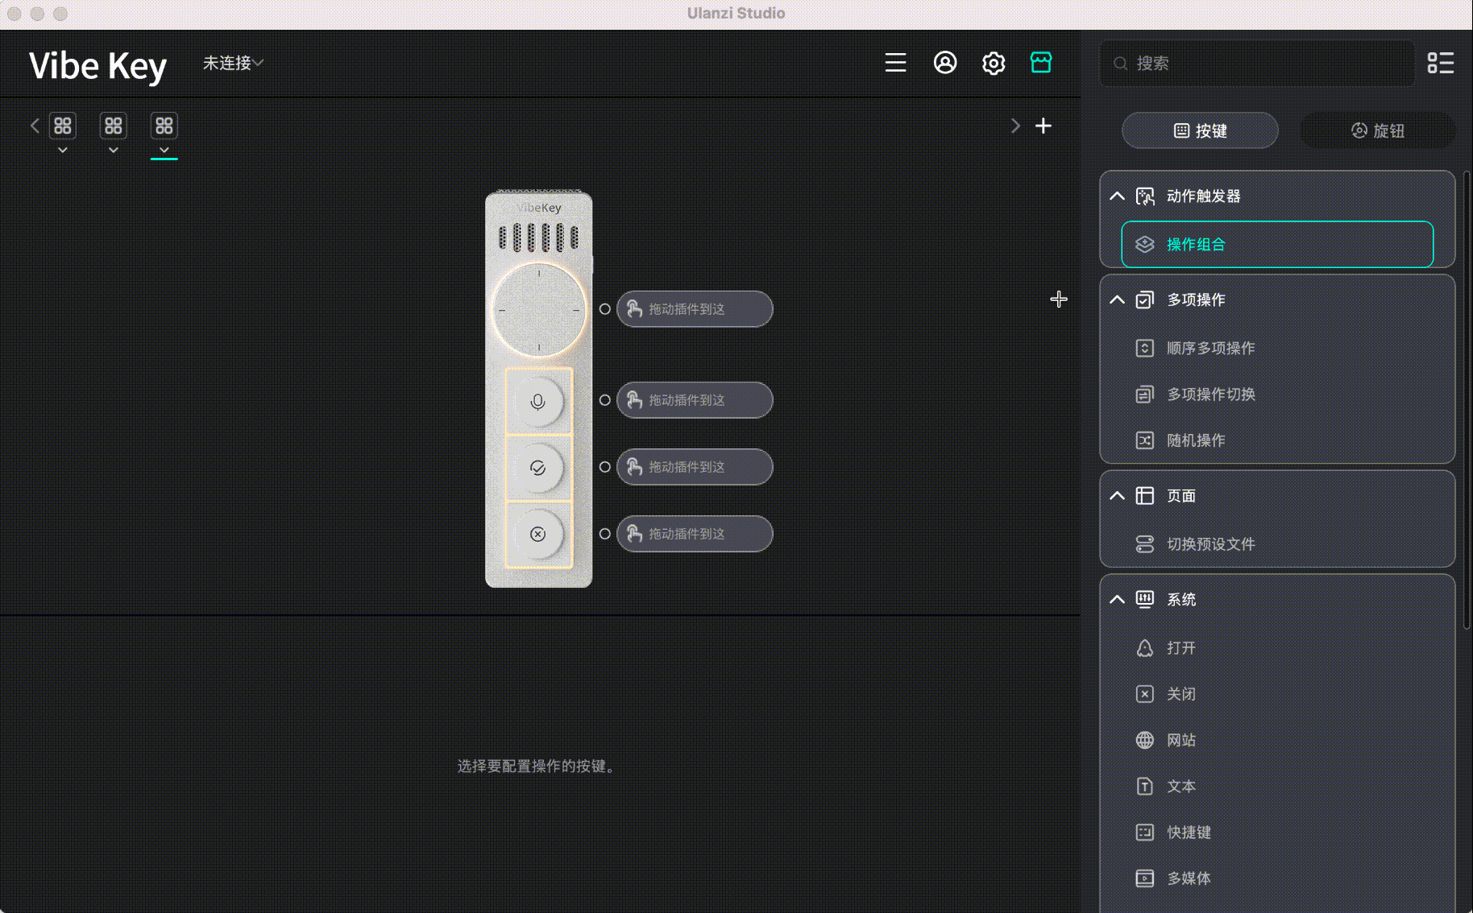Screen dimensions: 1473x913
Task: Select the 网站 website action
Action: 1277,740
